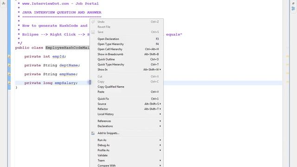Click the outline view icon at top right
Image resolution: width=297 pixels, height=167 pixels.
pyautogui.click(x=293, y=8)
